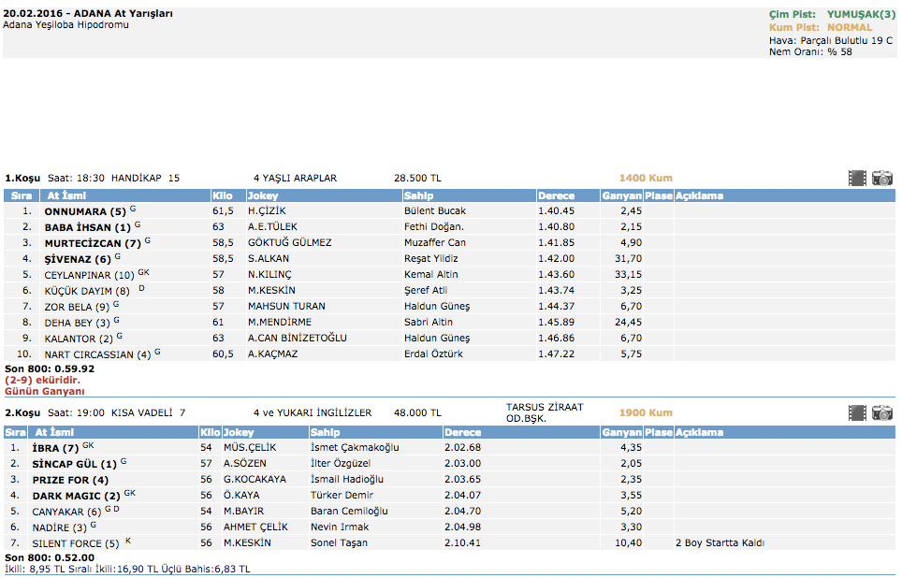Open jockey H.ÇİZİK in race 1
Screen dimensions: 902x578
click(266, 211)
